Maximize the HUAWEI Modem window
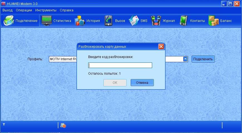 (230, 4)
